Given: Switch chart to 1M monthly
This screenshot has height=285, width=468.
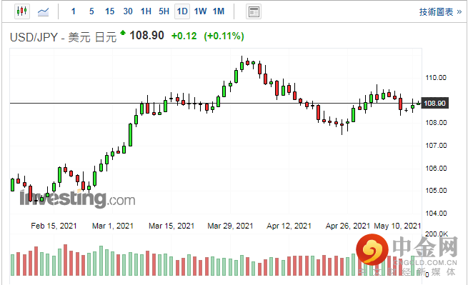Looking at the screenshot, I should pos(219,11).
